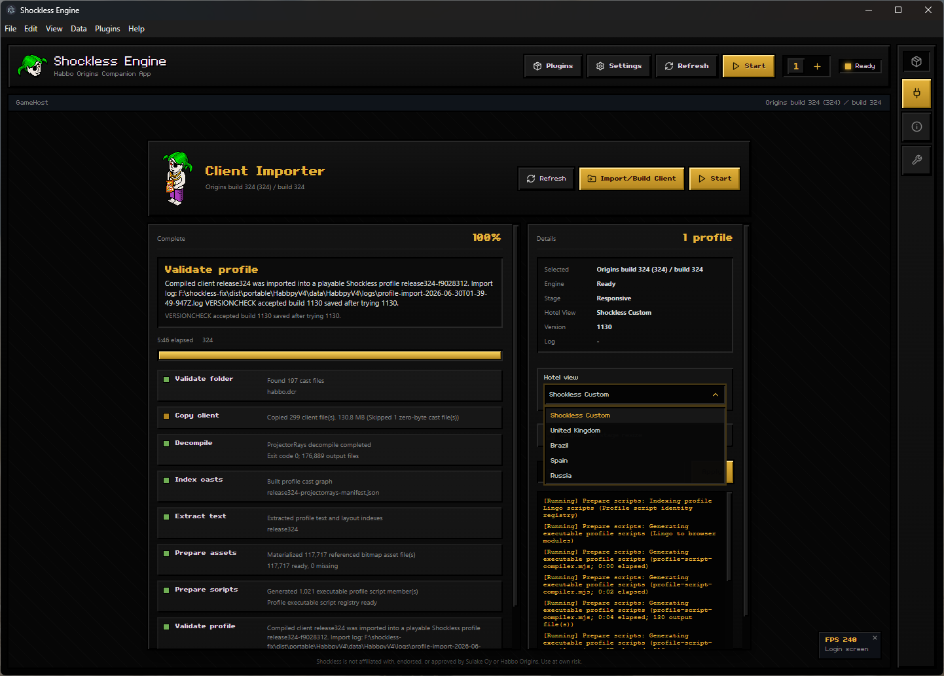Click Start in the Client Importer panel

714,179
